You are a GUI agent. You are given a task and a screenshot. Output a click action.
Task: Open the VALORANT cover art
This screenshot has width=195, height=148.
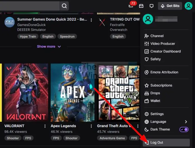[26, 93]
